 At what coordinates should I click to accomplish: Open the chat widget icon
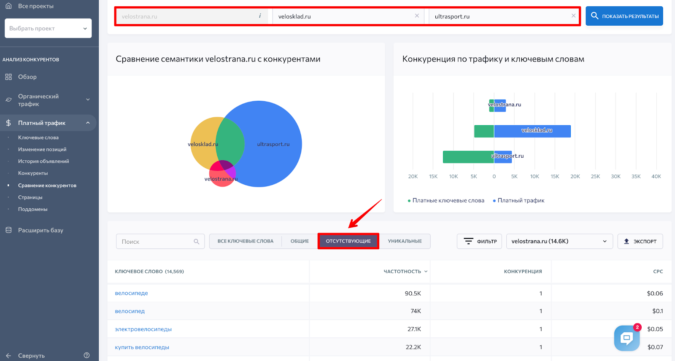pos(627,338)
